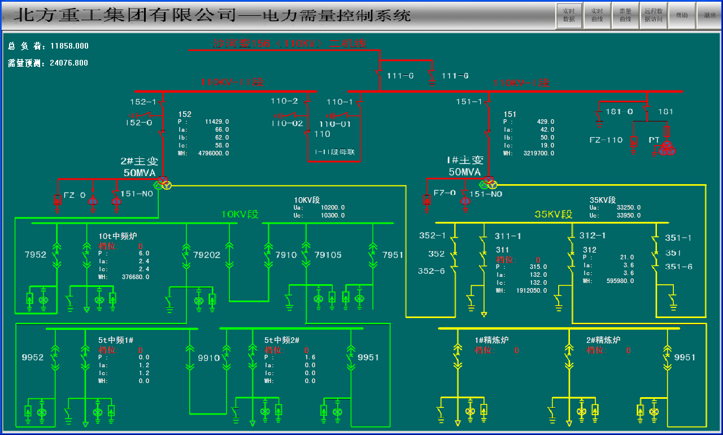723x435 pixels.
Task: Select the 7952 breaker on 10KV bus
Action: 56,255
